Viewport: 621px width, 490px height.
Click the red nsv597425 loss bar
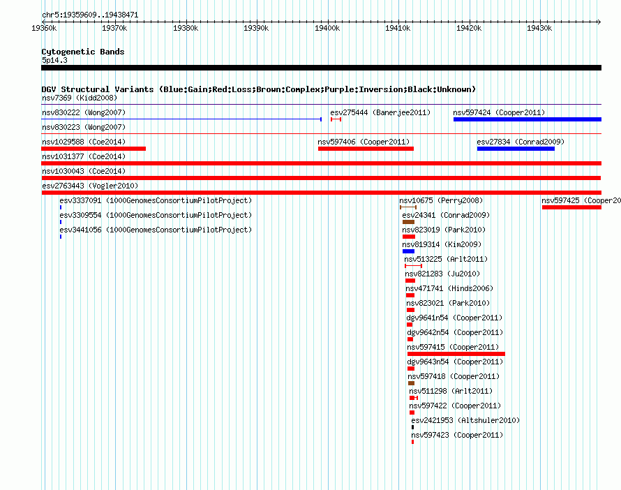point(571,207)
